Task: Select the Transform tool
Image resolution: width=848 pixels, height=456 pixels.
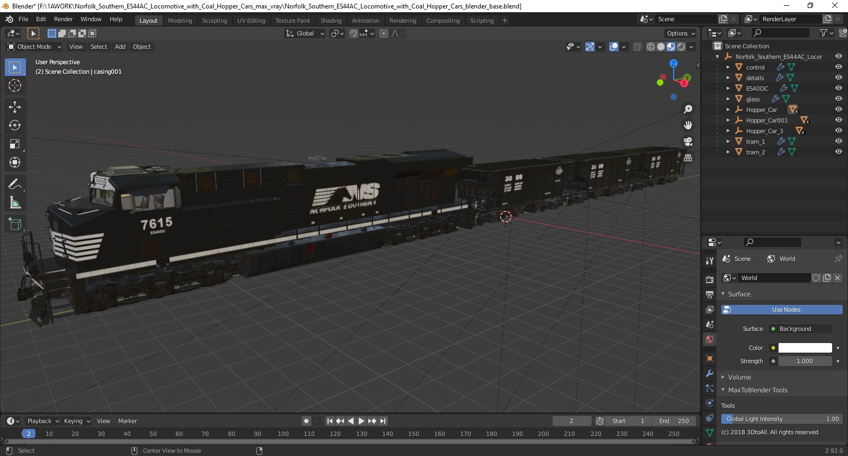Action: pos(15,162)
